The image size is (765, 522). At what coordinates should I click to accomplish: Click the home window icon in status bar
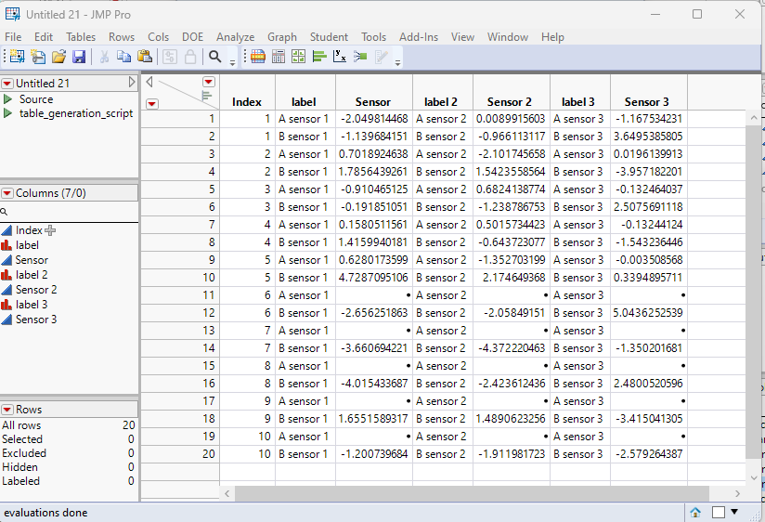click(x=695, y=512)
